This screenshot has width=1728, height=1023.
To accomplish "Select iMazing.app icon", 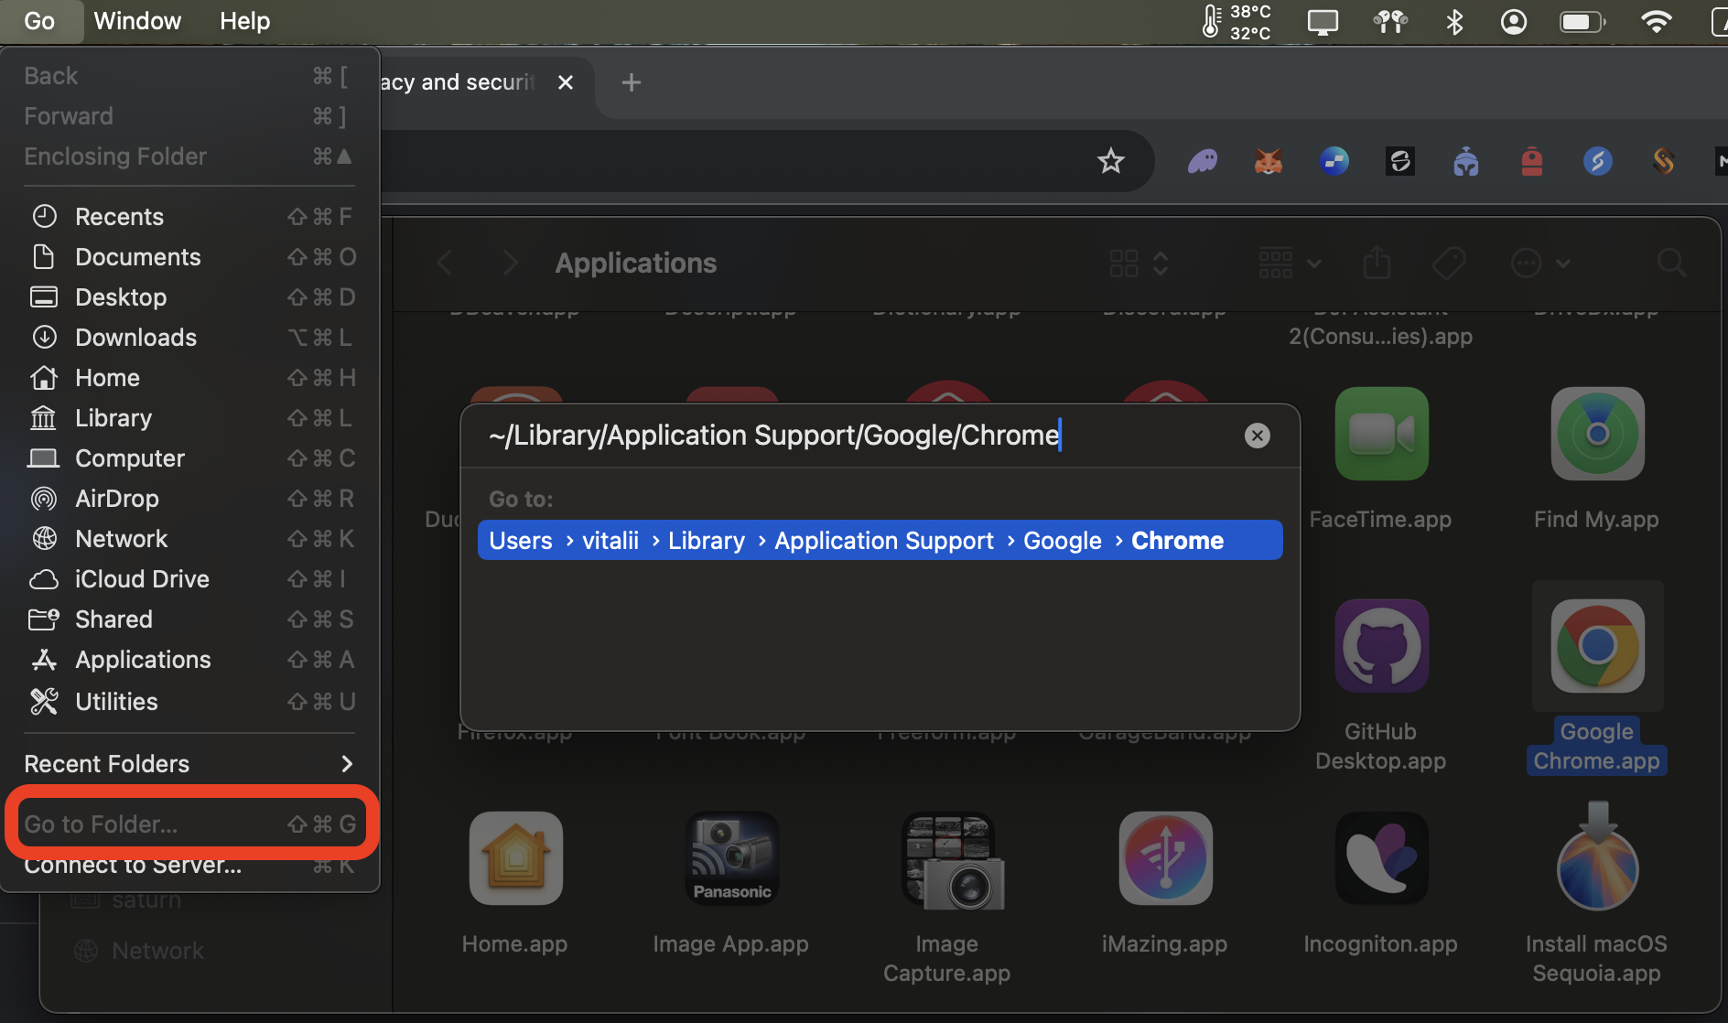I will [x=1165, y=858].
